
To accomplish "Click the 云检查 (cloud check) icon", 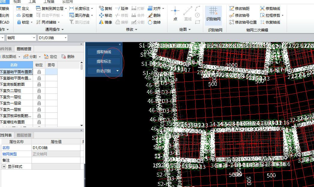I will click(x=19, y=16).
